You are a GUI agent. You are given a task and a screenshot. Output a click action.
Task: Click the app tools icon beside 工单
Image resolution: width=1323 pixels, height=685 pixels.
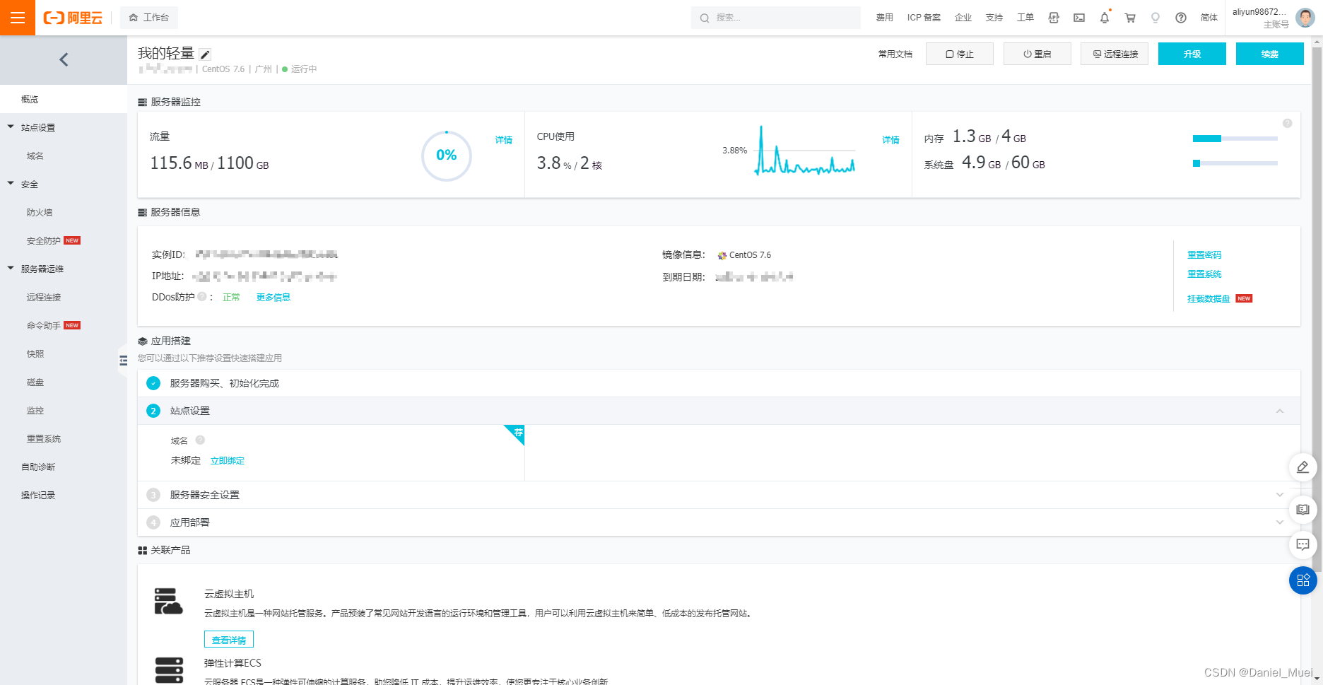tap(1054, 18)
